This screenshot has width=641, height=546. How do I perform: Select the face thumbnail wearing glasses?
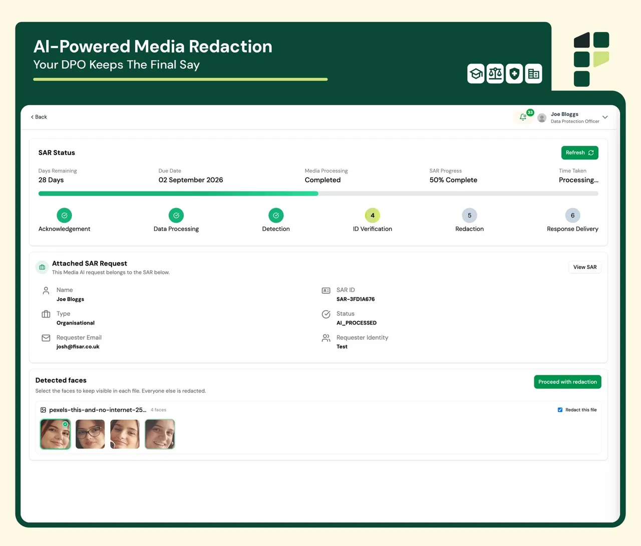pyautogui.click(x=90, y=434)
